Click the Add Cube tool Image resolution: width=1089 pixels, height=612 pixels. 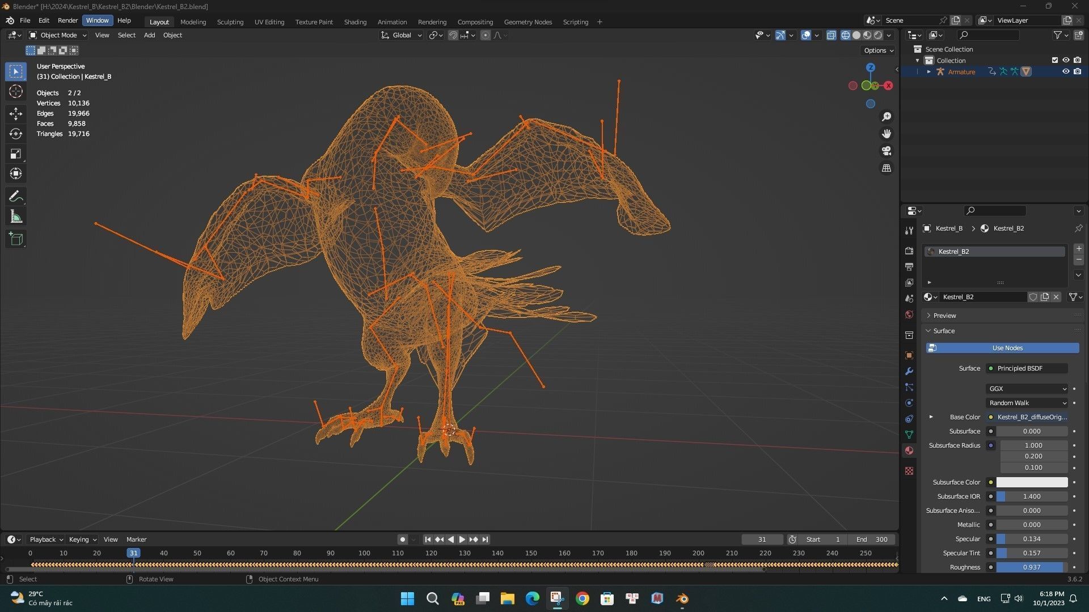pos(16,239)
